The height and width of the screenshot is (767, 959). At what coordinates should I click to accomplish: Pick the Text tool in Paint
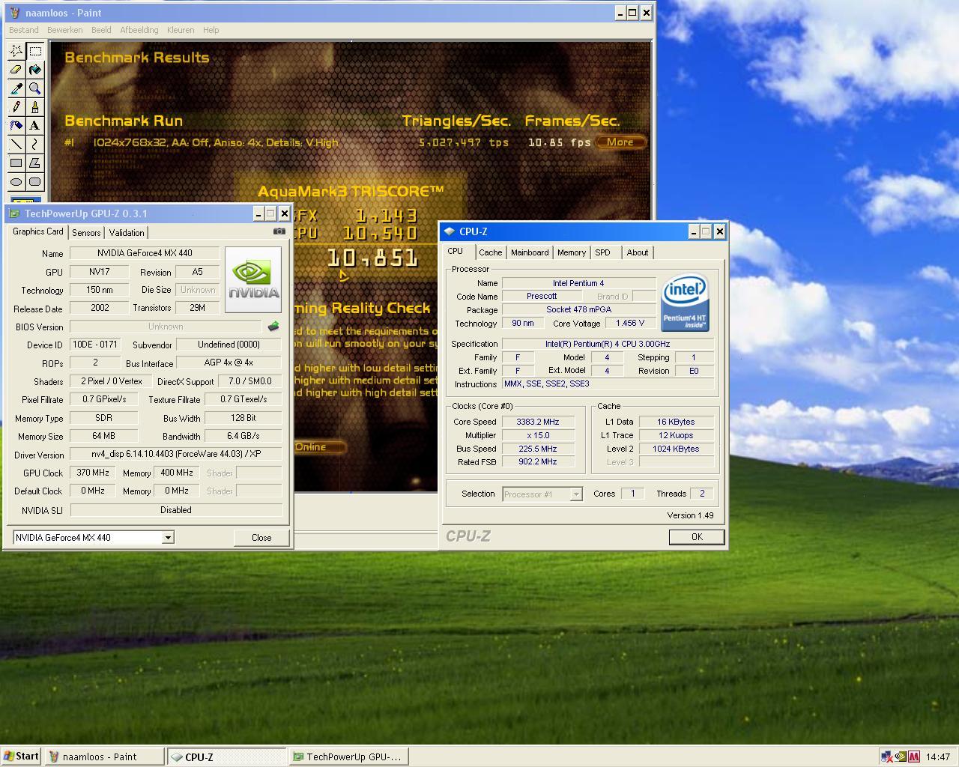tap(34, 126)
